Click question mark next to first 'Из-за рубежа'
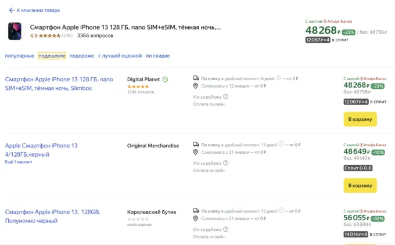 coord(226,97)
